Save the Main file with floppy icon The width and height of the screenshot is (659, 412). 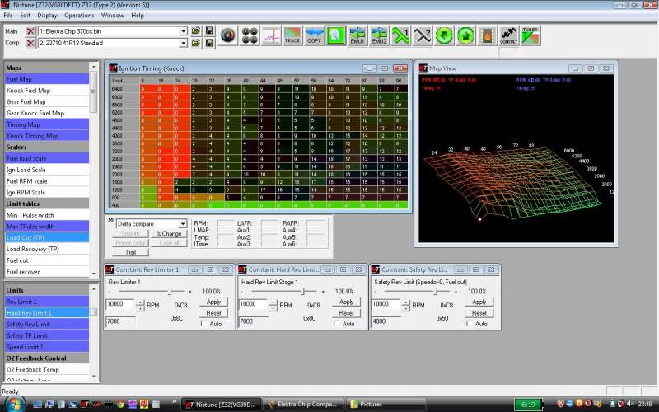point(210,30)
